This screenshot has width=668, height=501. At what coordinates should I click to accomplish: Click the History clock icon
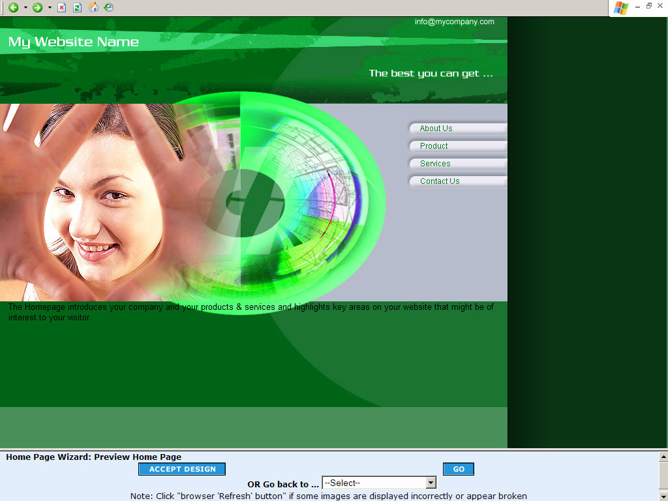pyautogui.click(x=109, y=7)
